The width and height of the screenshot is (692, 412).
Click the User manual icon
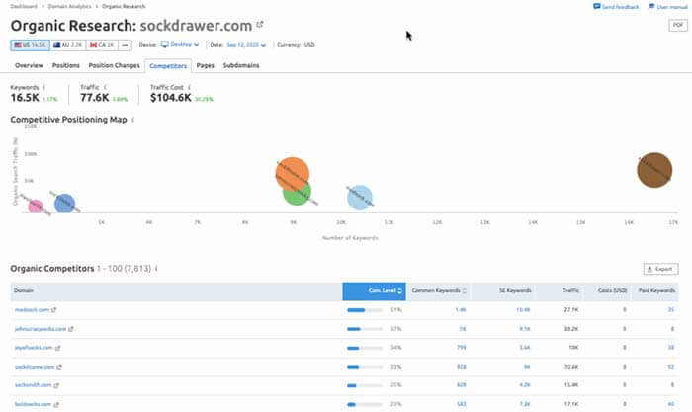[x=651, y=7]
